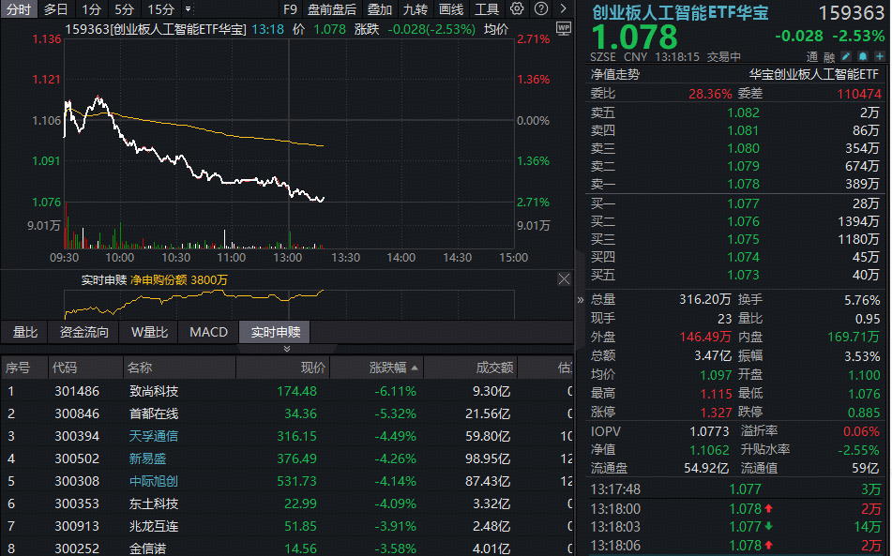Open the 工具 tools menu icon
Image resolution: width=892 pixels, height=556 pixels.
point(487,8)
